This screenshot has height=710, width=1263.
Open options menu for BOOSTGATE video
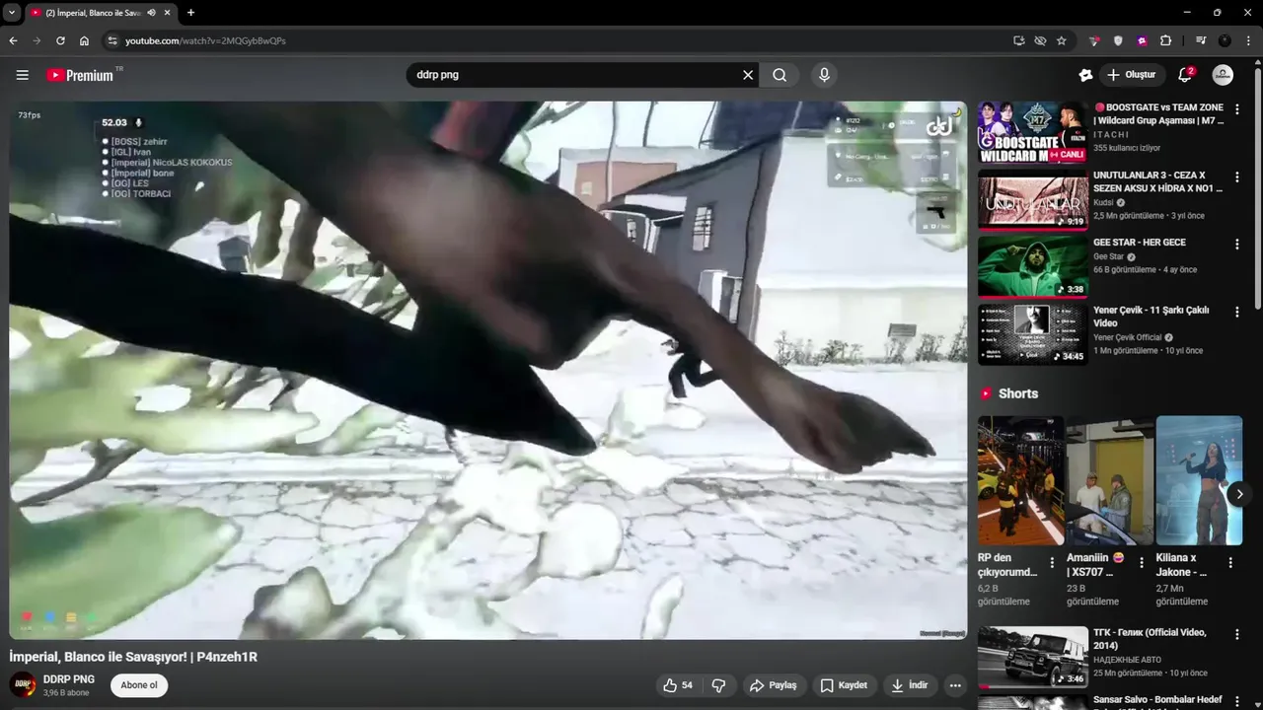pos(1236,109)
